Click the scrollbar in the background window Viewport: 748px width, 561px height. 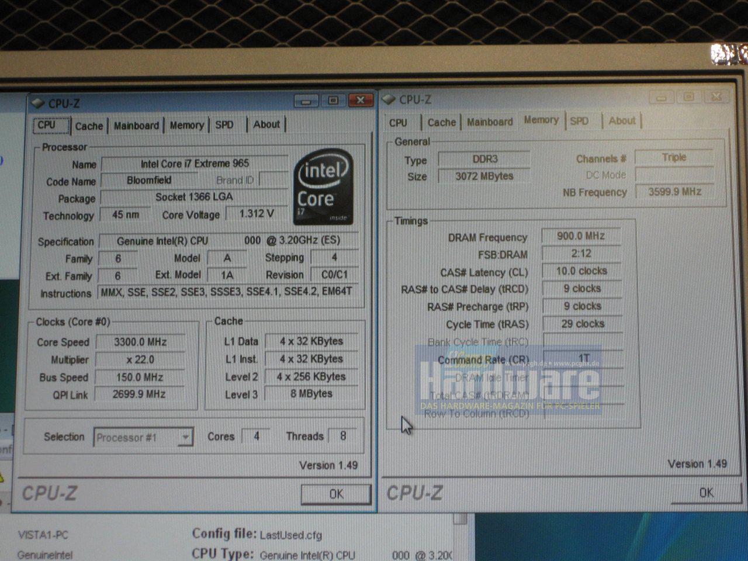point(460,520)
